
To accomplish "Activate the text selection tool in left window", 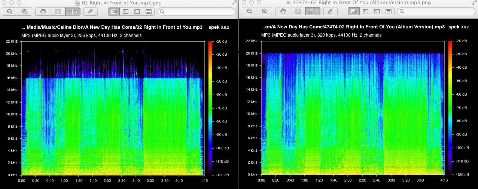I will click(x=58, y=11).
